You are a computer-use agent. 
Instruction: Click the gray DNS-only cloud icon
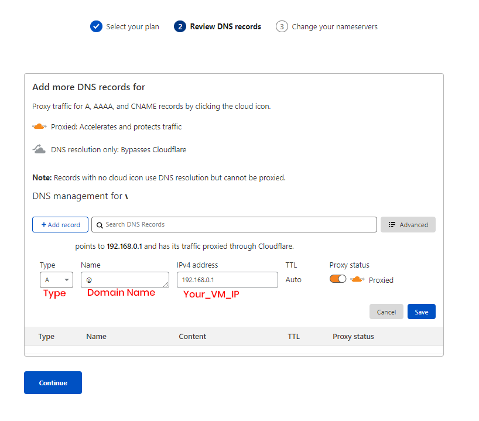(39, 149)
